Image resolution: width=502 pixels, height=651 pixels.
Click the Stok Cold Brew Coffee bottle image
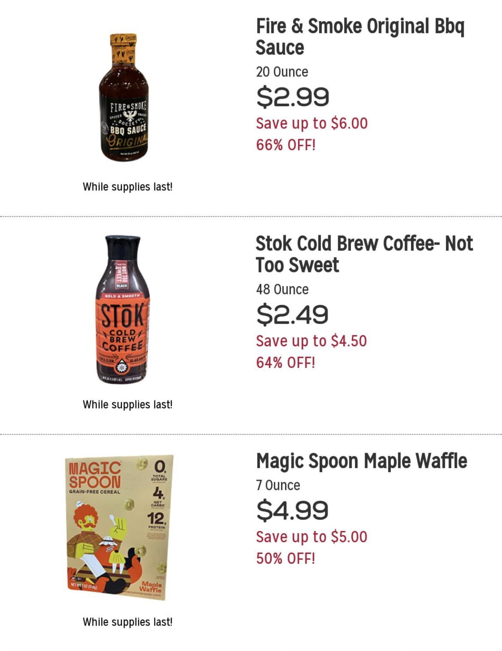point(123,310)
